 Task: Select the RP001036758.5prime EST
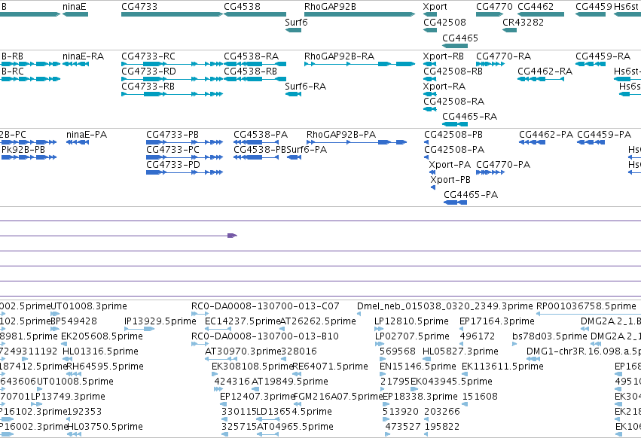pos(588,314)
